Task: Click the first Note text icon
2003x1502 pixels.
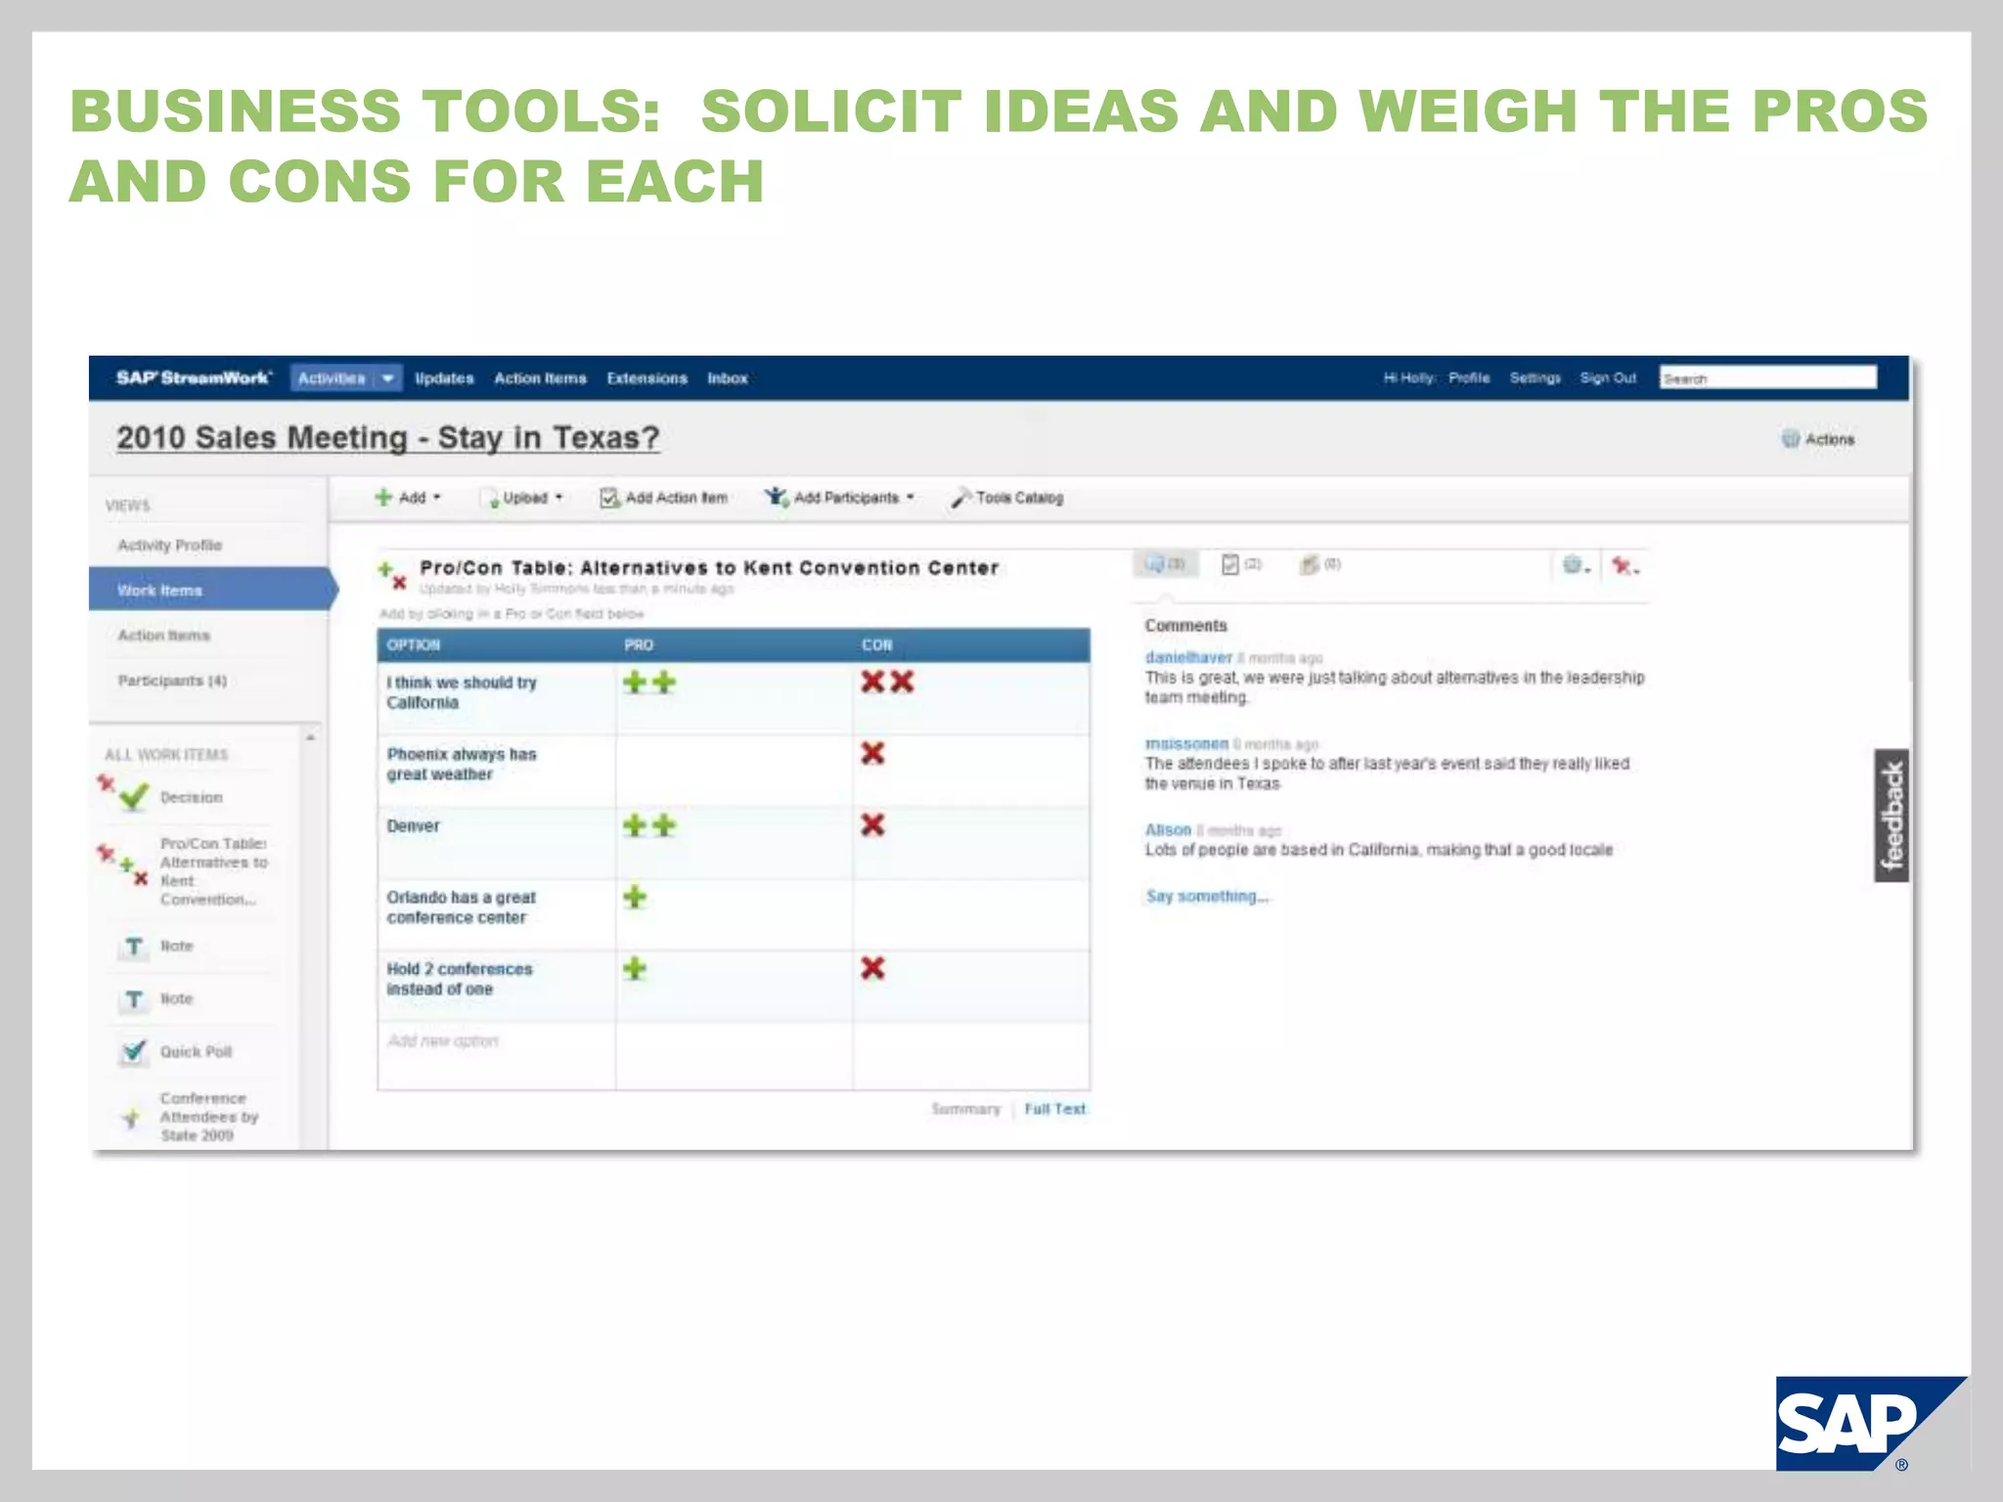Action: [x=134, y=947]
